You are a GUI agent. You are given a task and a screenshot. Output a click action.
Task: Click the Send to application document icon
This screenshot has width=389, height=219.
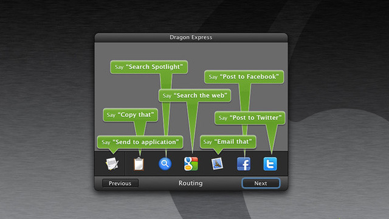click(112, 164)
